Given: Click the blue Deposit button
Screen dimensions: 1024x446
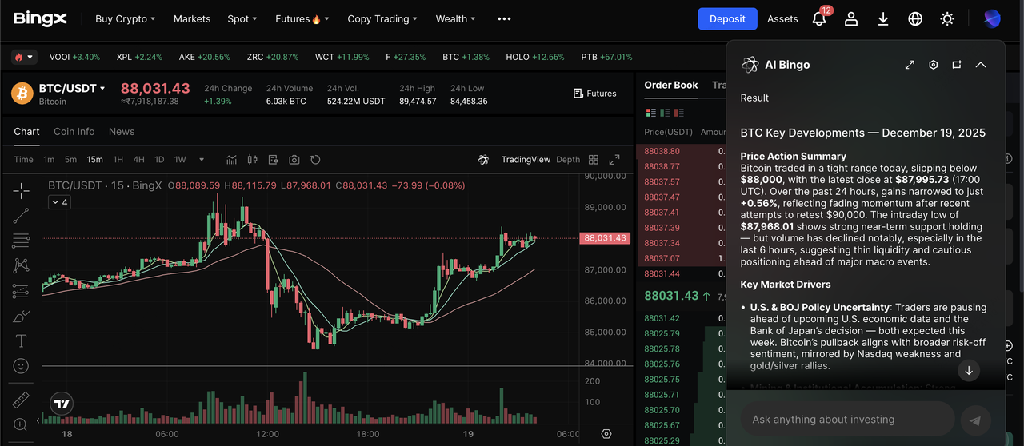Looking at the screenshot, I should [727, 19].
